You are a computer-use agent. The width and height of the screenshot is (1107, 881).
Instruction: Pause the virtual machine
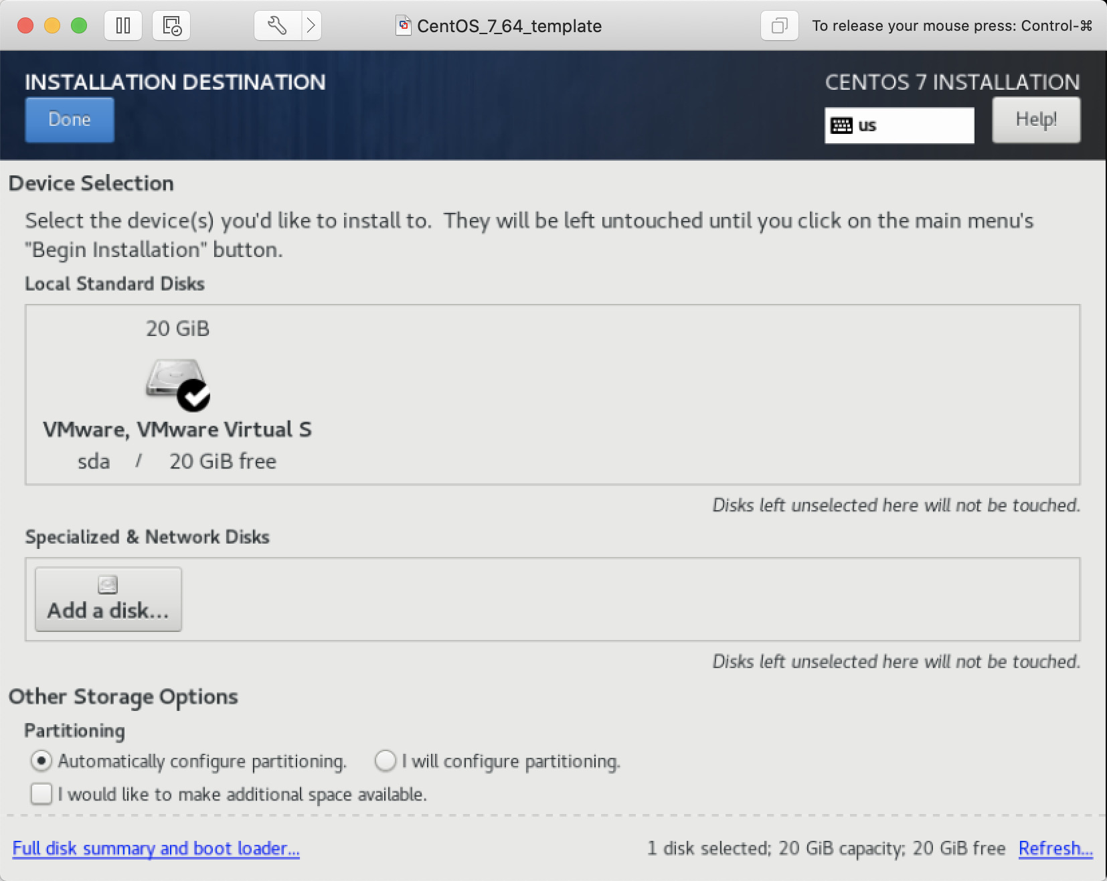click(x=123, y=26)
